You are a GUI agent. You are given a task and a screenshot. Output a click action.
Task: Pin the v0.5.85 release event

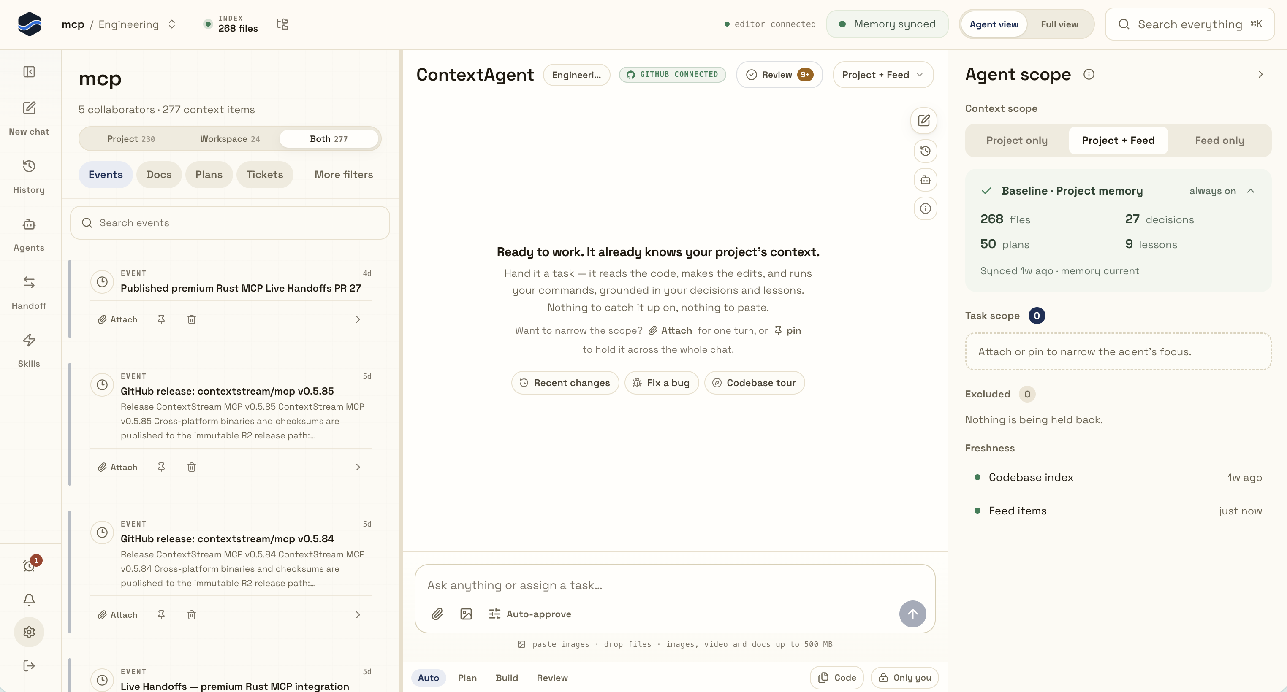point(161,467)
